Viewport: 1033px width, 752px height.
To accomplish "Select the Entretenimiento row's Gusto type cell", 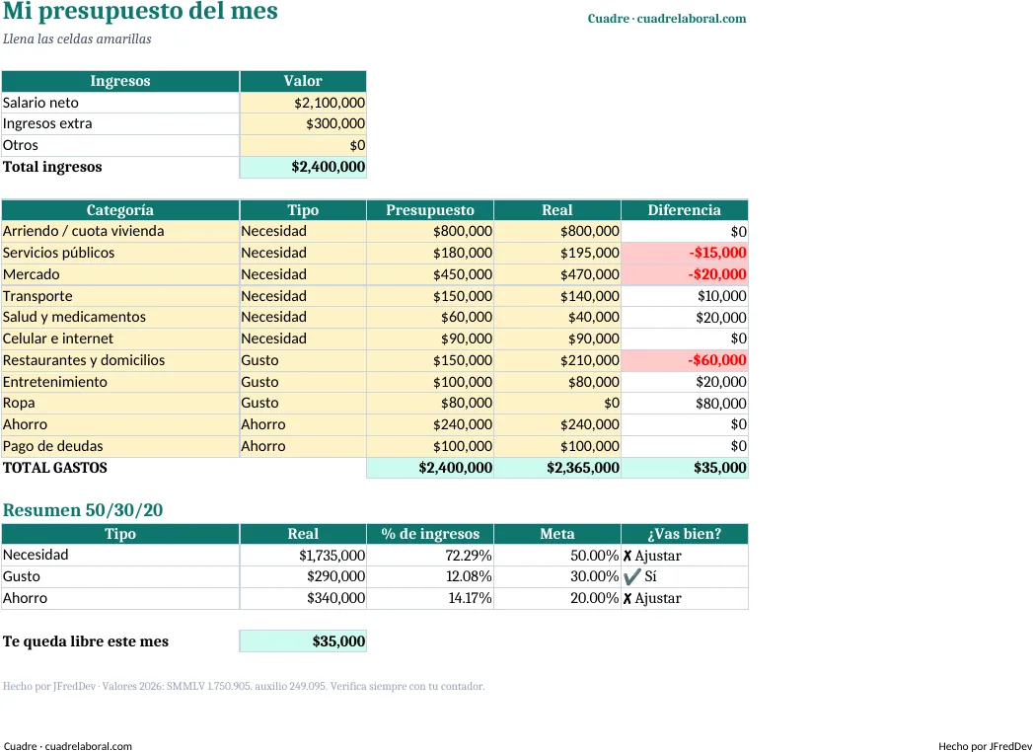I will tap(303, 382).
